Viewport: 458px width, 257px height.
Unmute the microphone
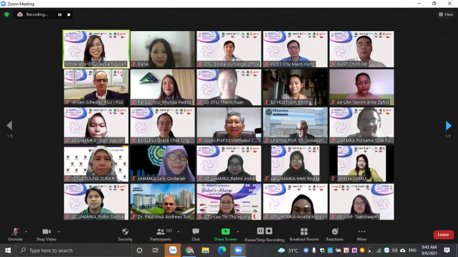click(15, 234)
